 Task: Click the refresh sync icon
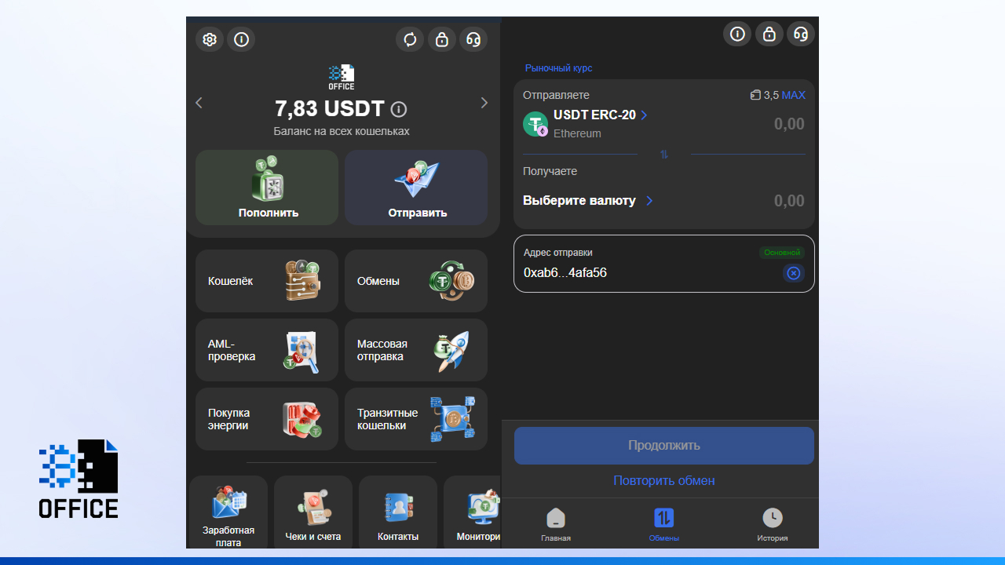[x=410, y=39]
